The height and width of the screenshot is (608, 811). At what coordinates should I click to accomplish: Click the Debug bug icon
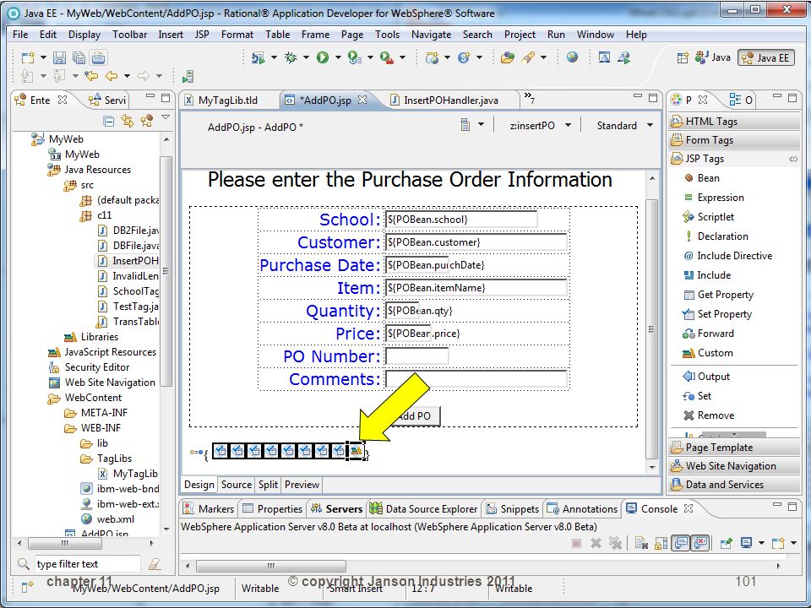[291, 57]
